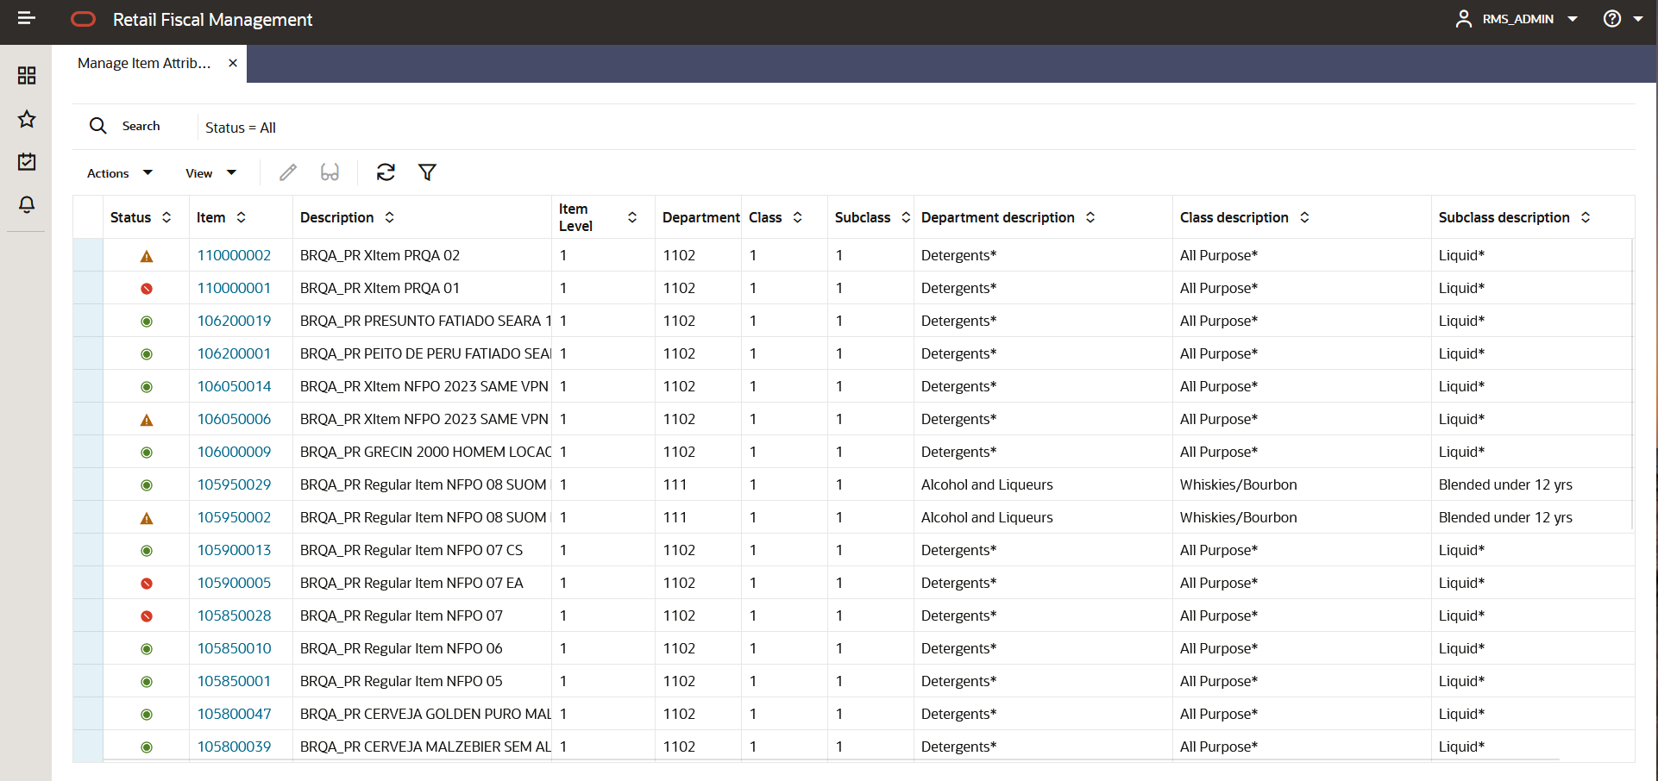Open item link 105850028
1658x781 pixels.
[x=234, y=615]
